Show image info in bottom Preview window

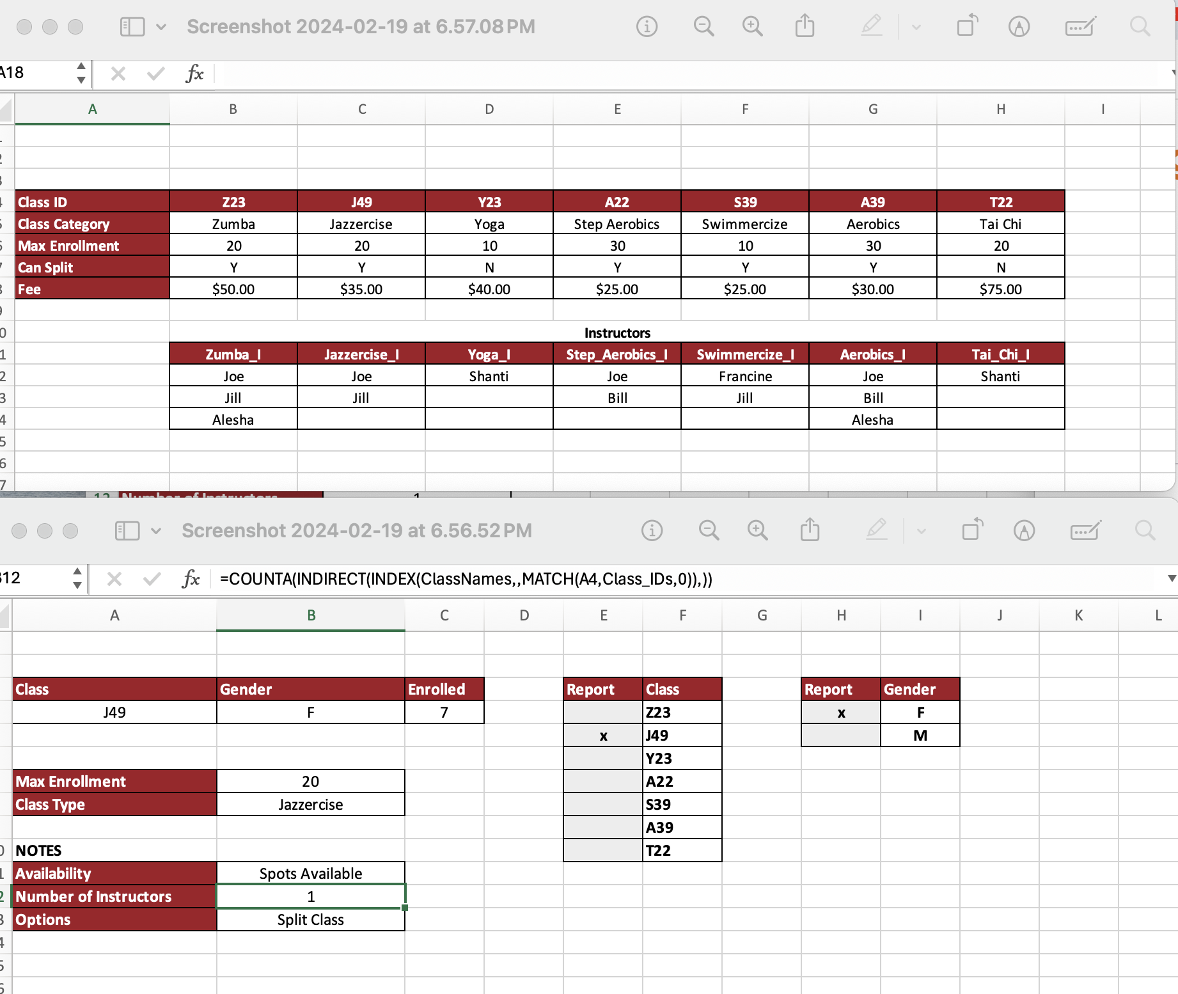coord(652,530)
